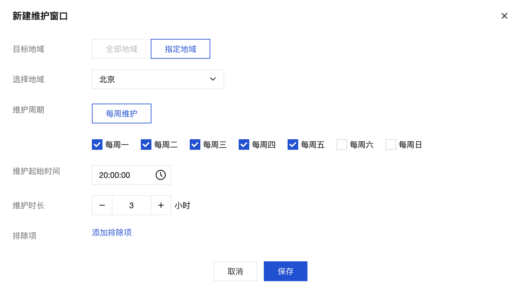Select the 指定地域 option
The width and height of the screenshot is (522, 293).
pyautogui.click(x=181, y=49)
